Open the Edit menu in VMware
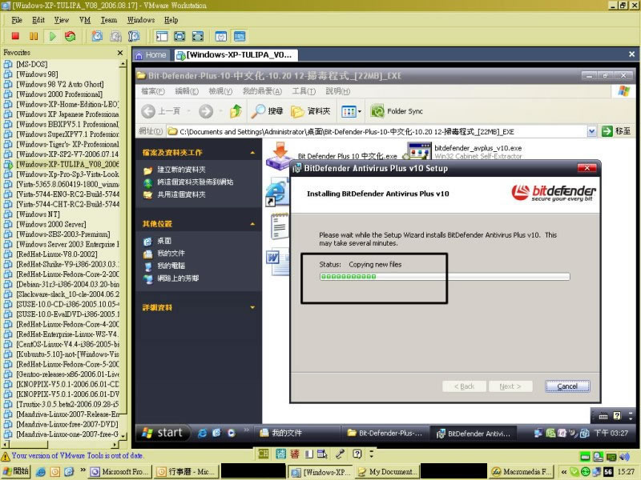Screen dimensions: 641x480 click(38, 20)
